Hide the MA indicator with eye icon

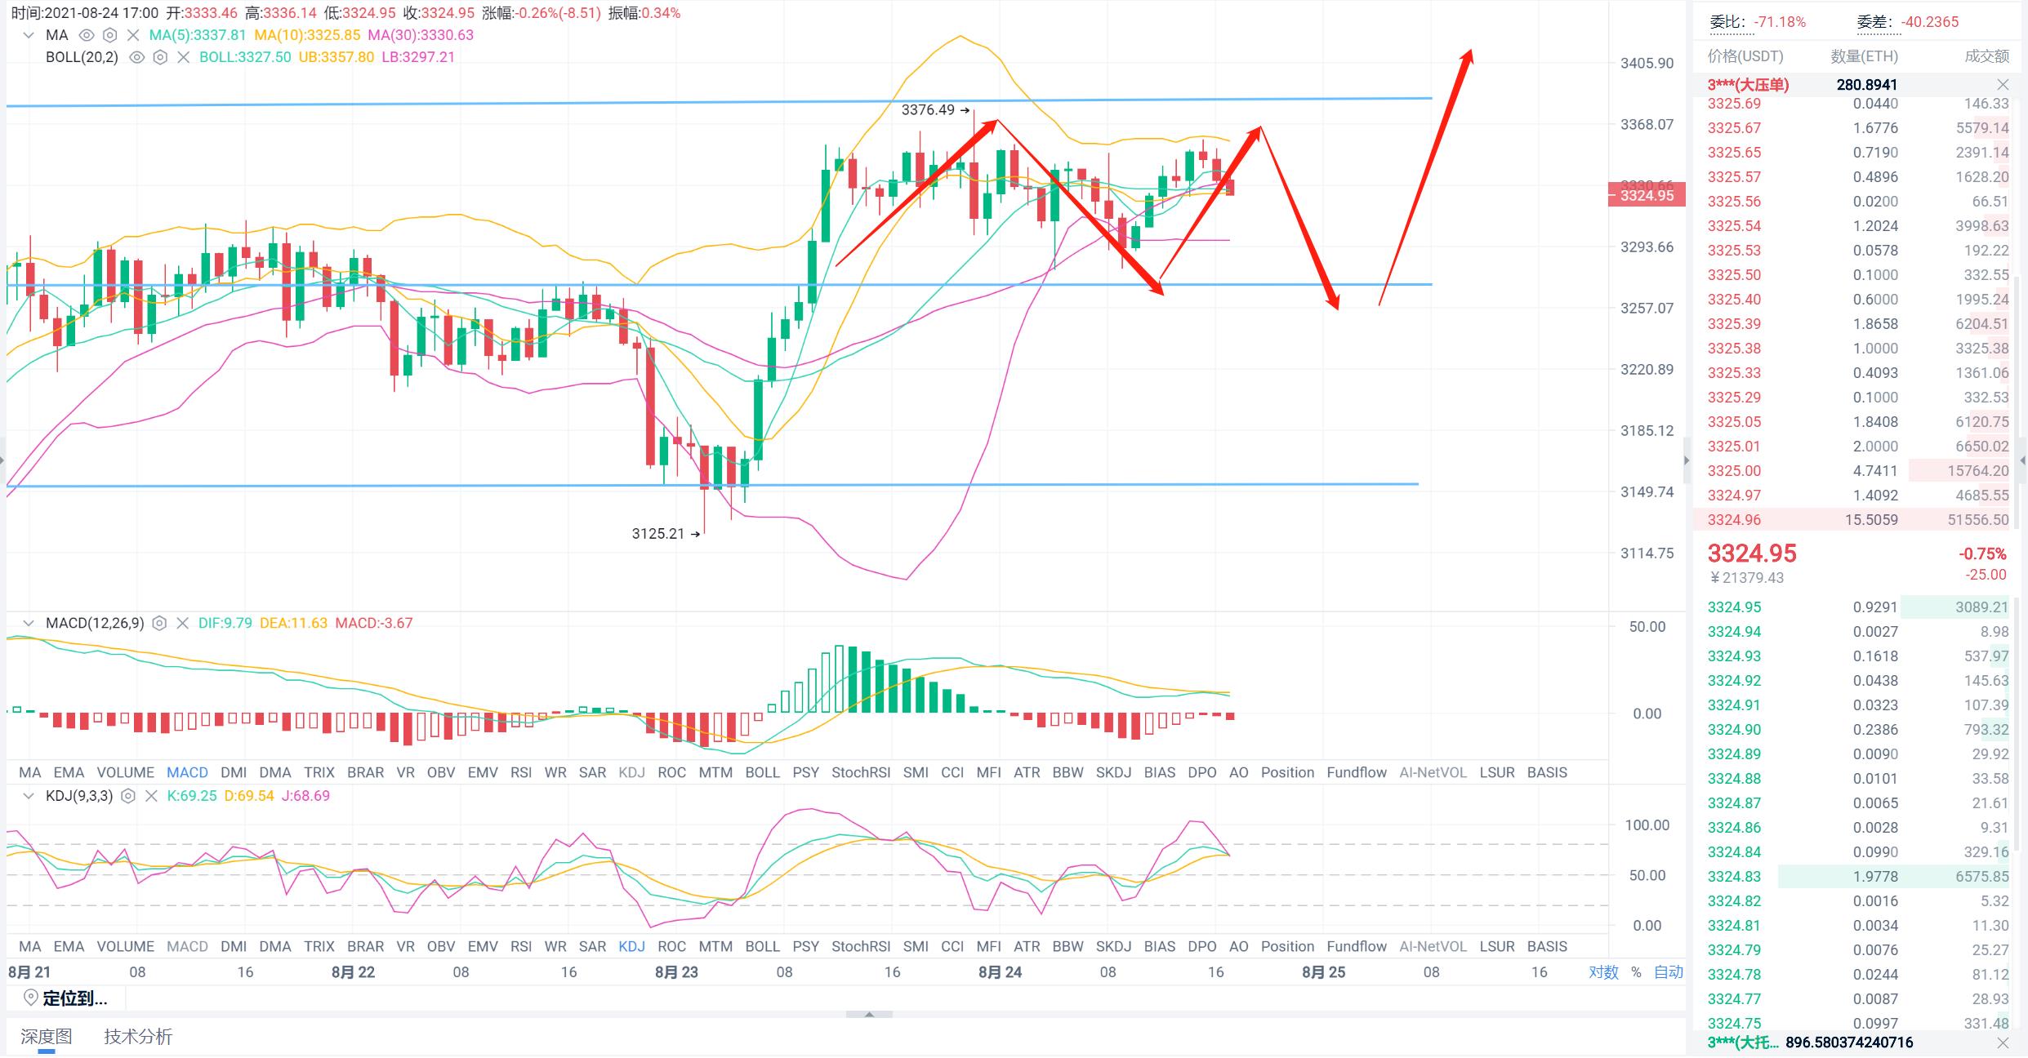pyautogui.click(x=86, y=35)
